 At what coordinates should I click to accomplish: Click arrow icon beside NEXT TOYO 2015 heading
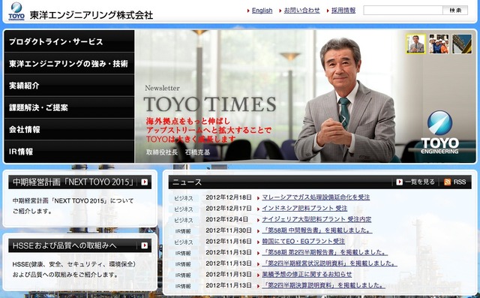click(x=145, y=182)
